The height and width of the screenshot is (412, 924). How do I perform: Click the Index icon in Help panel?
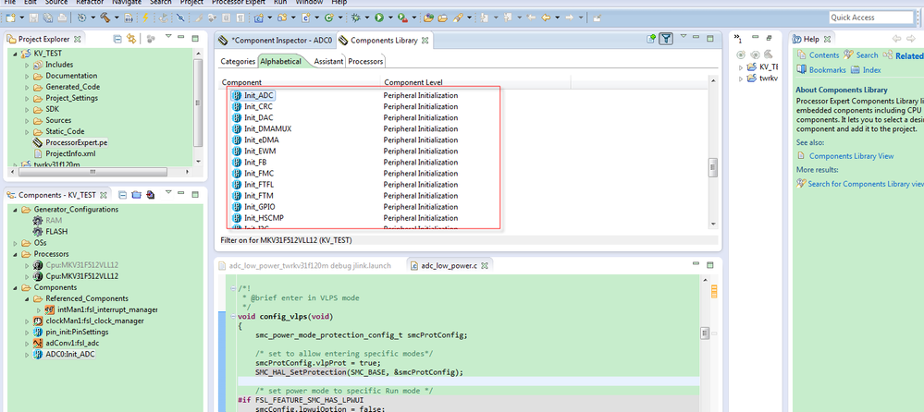click(x=855, y=69)
